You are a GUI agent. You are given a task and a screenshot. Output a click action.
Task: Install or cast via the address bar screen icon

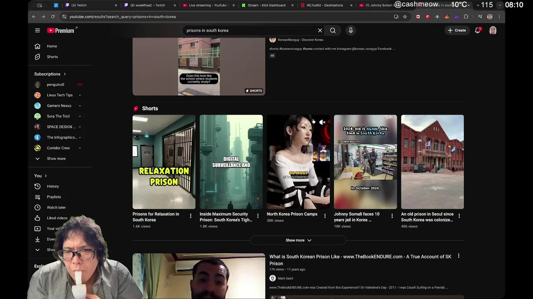pos(396,17)
